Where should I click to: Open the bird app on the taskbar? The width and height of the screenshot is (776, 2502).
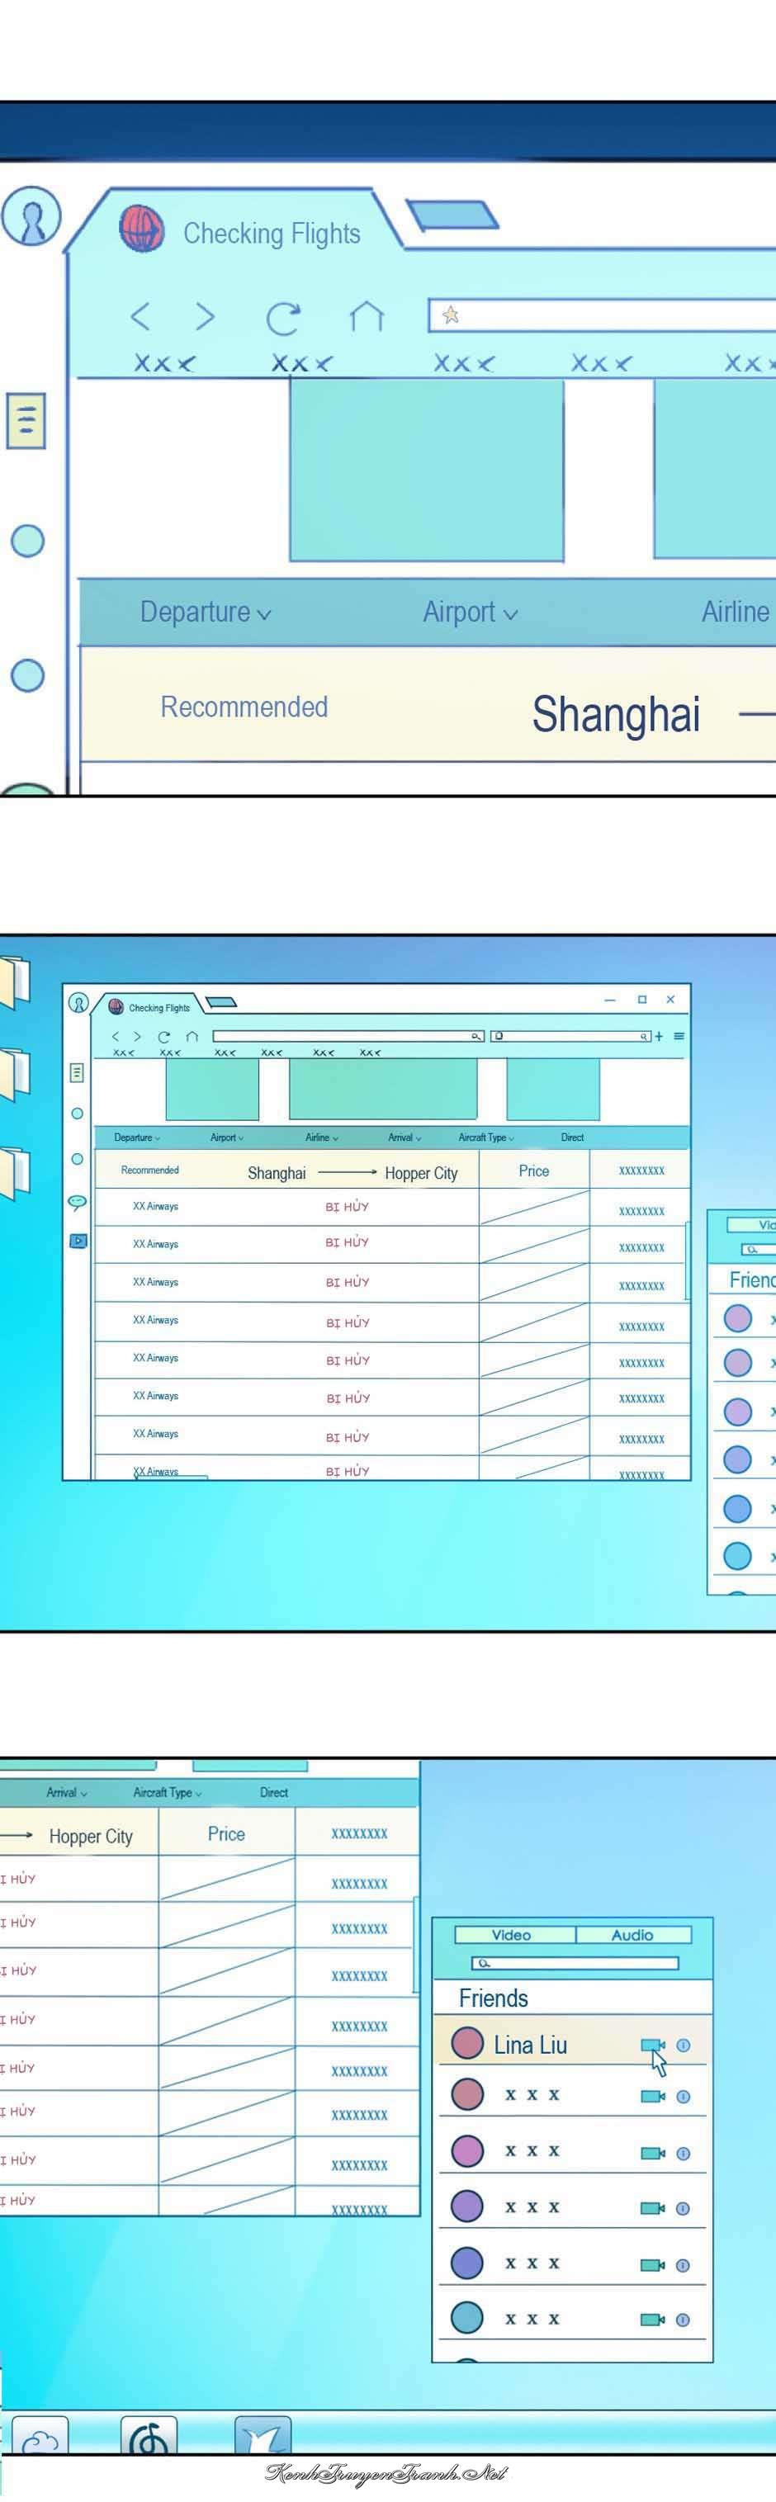(263, 2437)
